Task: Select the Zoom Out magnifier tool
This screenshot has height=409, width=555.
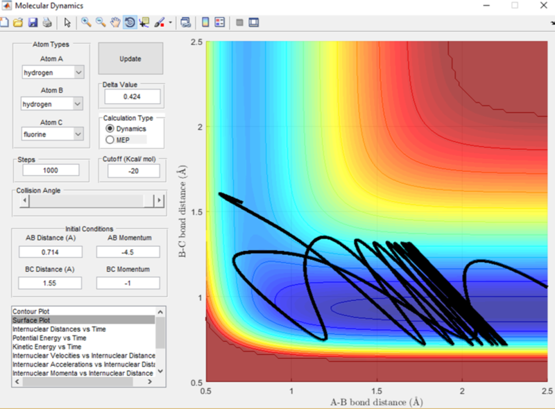Action: [x=101, y=22]
